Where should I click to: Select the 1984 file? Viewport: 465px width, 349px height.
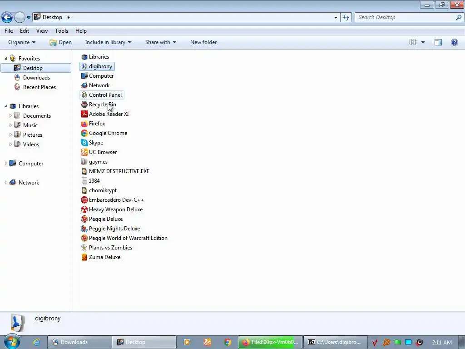90,181
